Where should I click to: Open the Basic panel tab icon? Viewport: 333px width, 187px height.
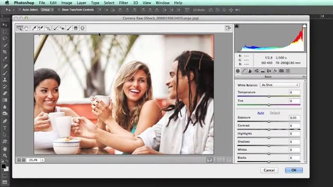click(x=238, y=71)
